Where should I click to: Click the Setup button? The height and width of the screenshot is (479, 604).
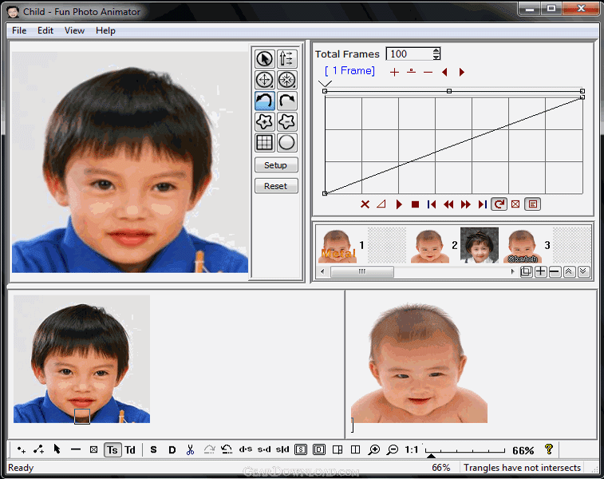coord(276,165)
